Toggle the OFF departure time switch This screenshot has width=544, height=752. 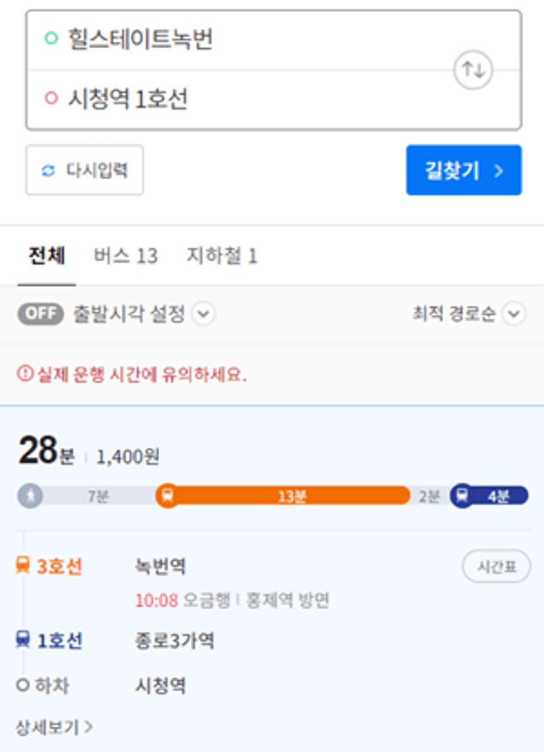pyautogui.click(x=41, y=313)
